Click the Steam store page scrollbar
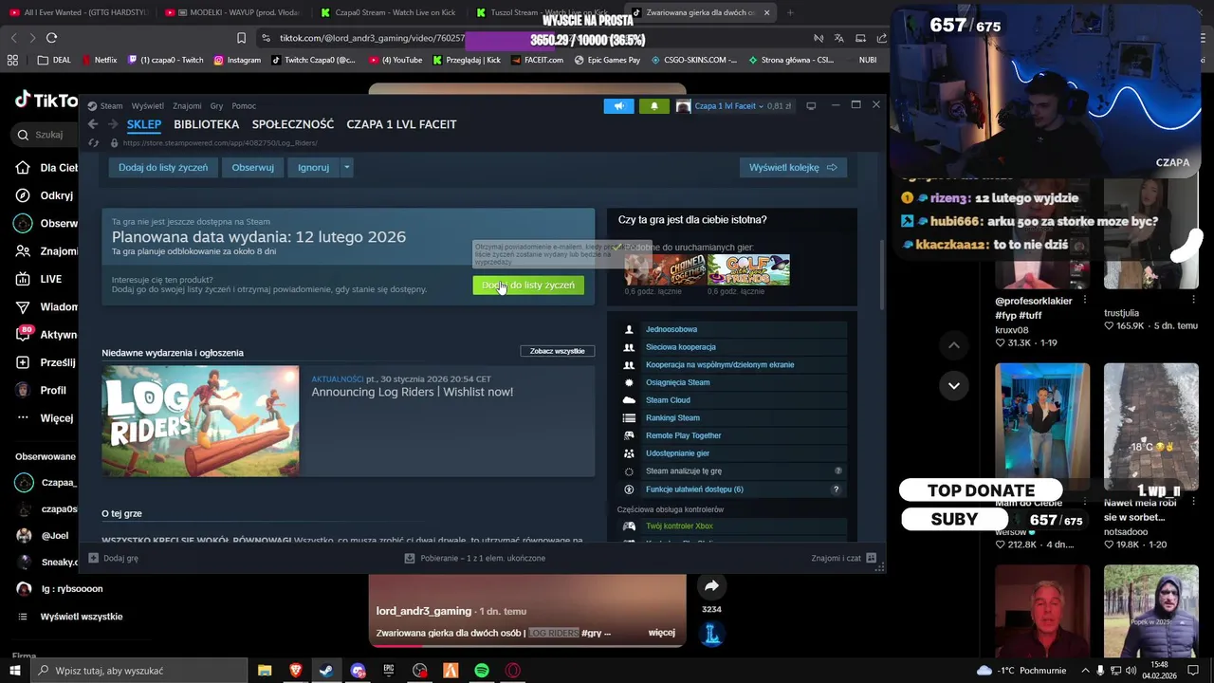This screenshot has height=683, width=1214. pos(881,274)
